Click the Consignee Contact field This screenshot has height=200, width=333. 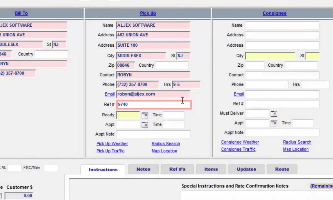click(282, 75)
